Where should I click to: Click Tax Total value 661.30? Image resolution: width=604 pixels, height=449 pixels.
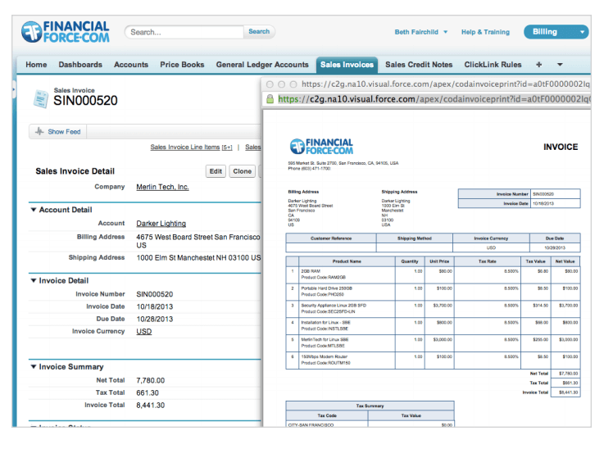tap(148, 392)
